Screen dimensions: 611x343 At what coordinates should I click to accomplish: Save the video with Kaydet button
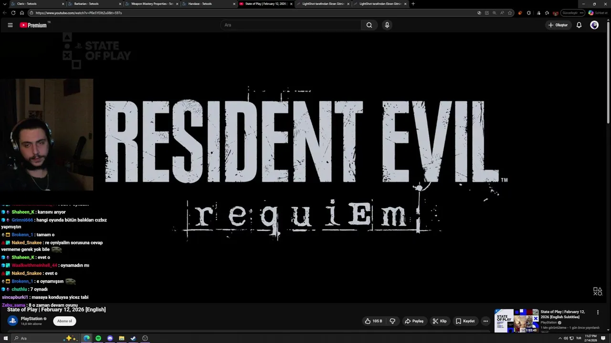(465, 321)
